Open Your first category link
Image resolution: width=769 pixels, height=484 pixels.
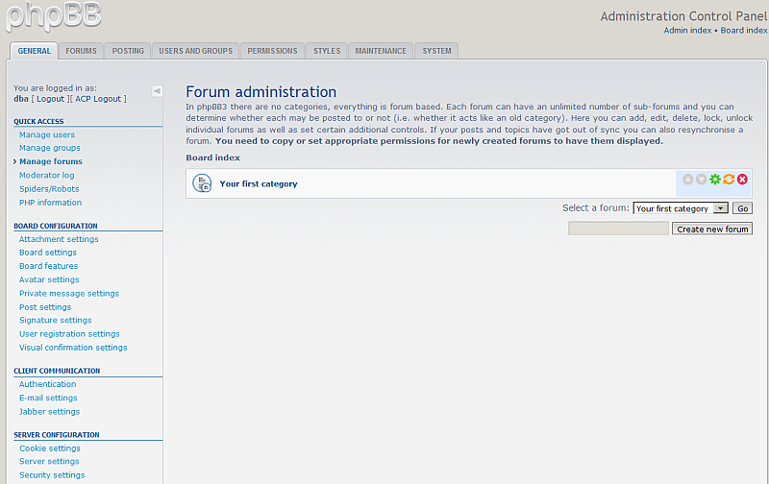click(x=259, y=183)
